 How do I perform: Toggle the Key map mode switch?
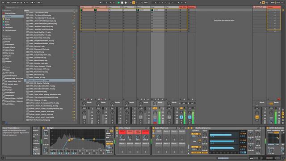pos(267,3)
